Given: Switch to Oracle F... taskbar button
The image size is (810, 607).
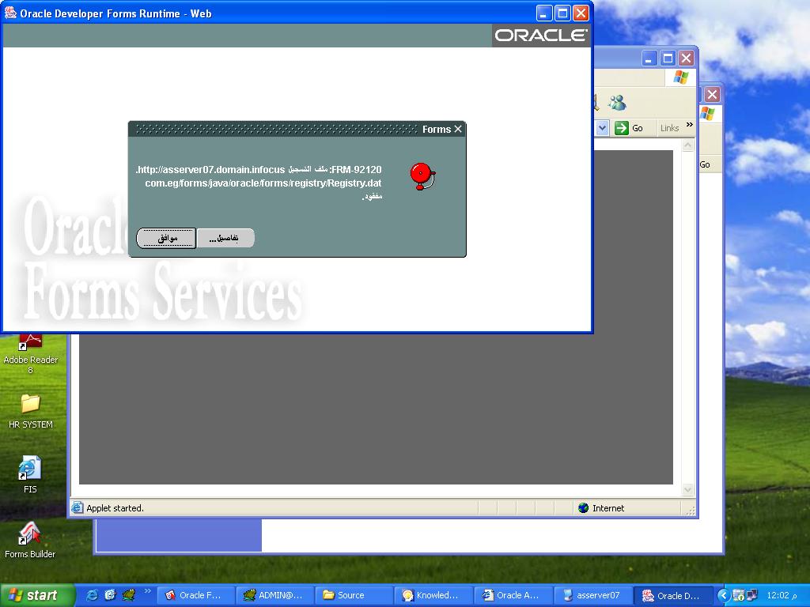Looking at the screenshot, I should point(195,595).
